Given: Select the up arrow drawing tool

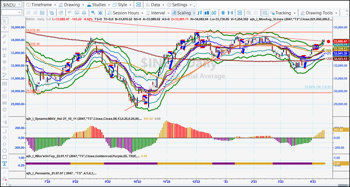Looking at the screenshot, I should coord(4,144).
